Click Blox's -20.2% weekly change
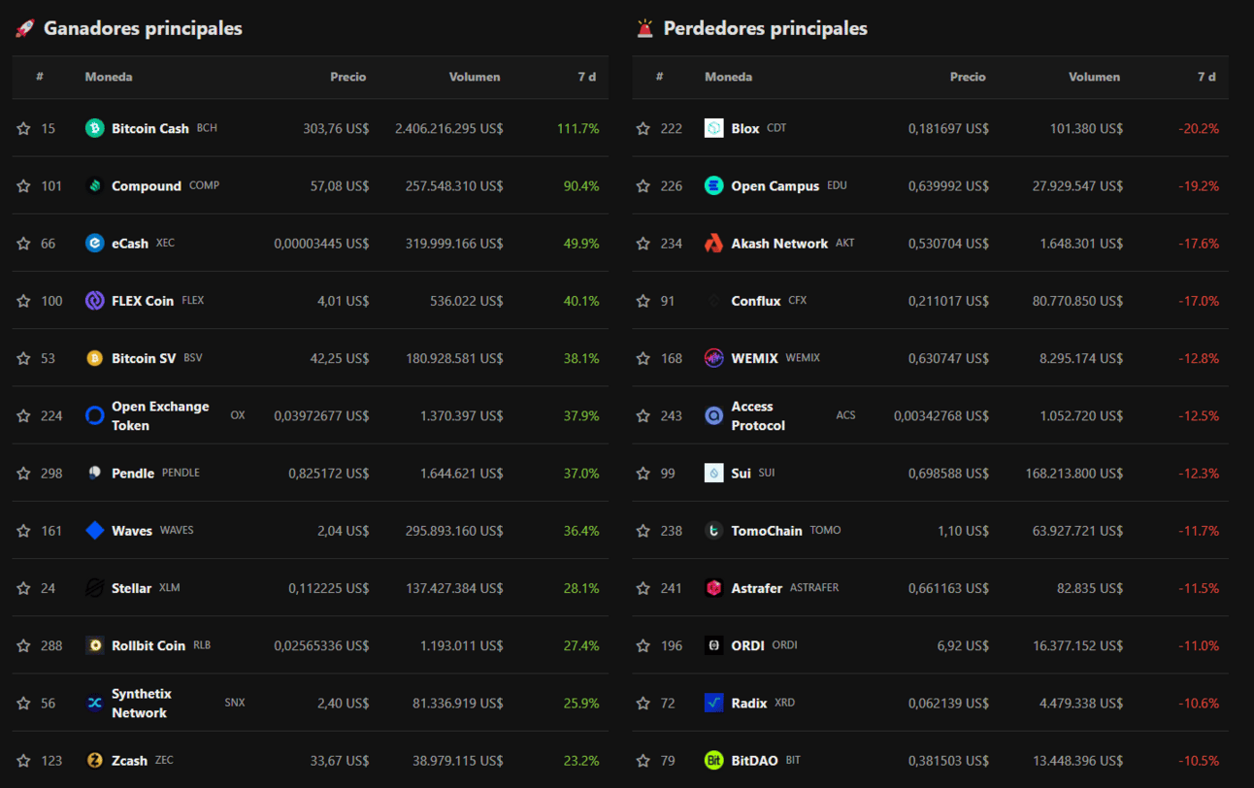 [1199, 128]
